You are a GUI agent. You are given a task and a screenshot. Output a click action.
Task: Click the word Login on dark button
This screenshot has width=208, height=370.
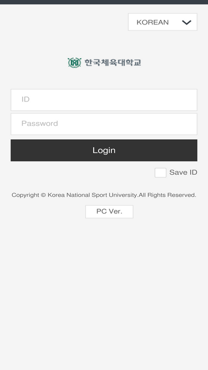104,150
